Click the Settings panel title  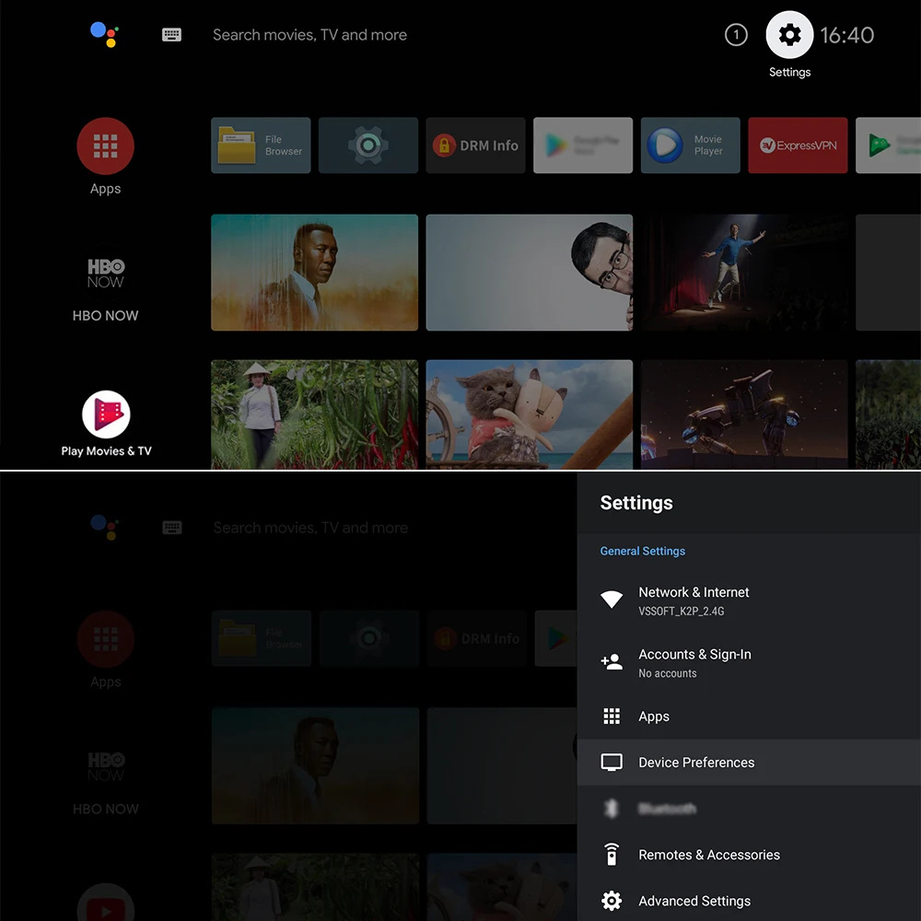point(636,503)
